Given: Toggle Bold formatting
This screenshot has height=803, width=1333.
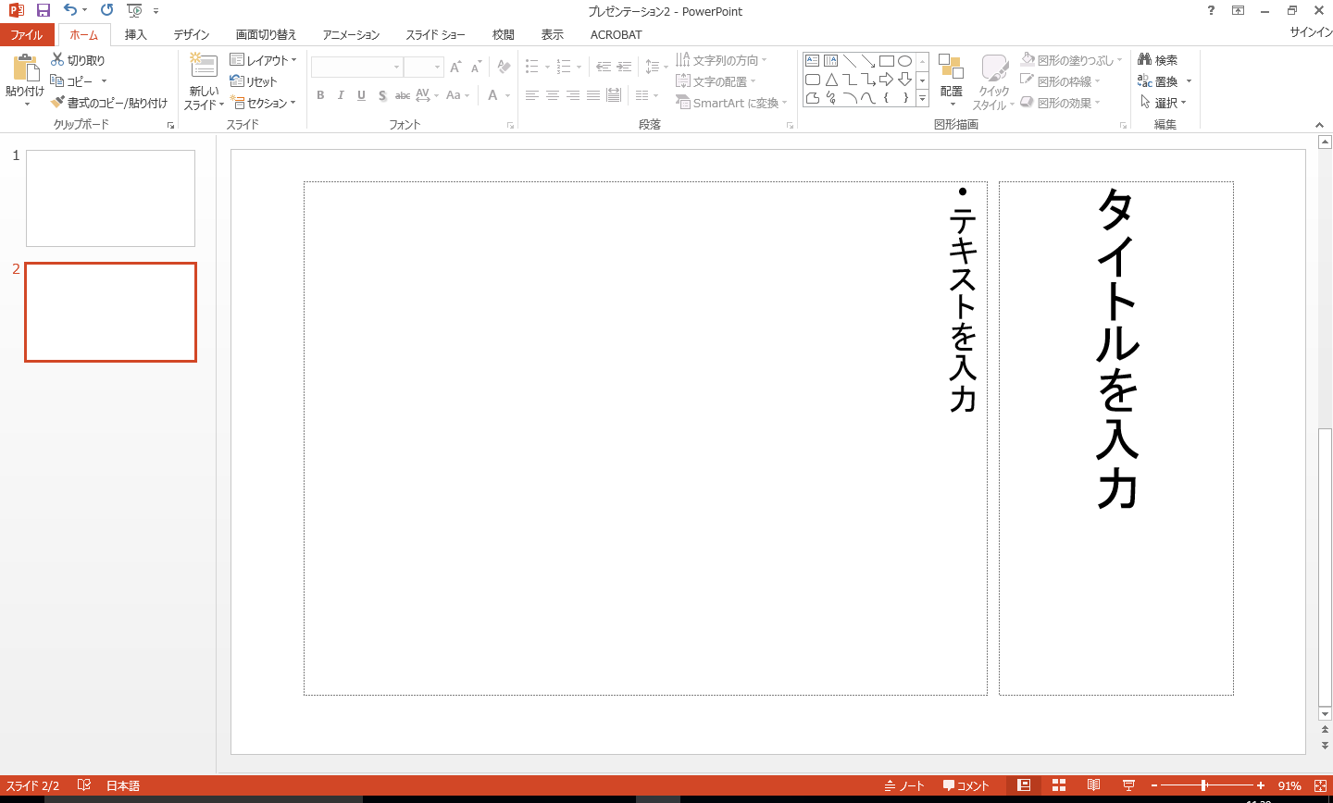Looking at the screenshot, I should 320,95.
